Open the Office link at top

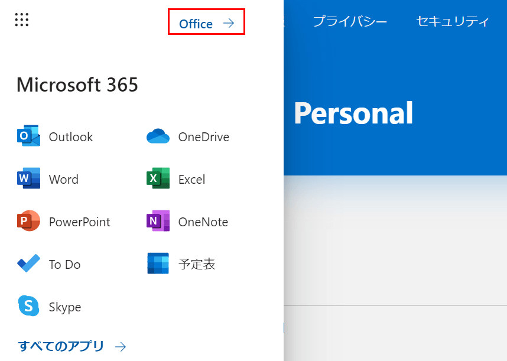click(x=206, y=24)
